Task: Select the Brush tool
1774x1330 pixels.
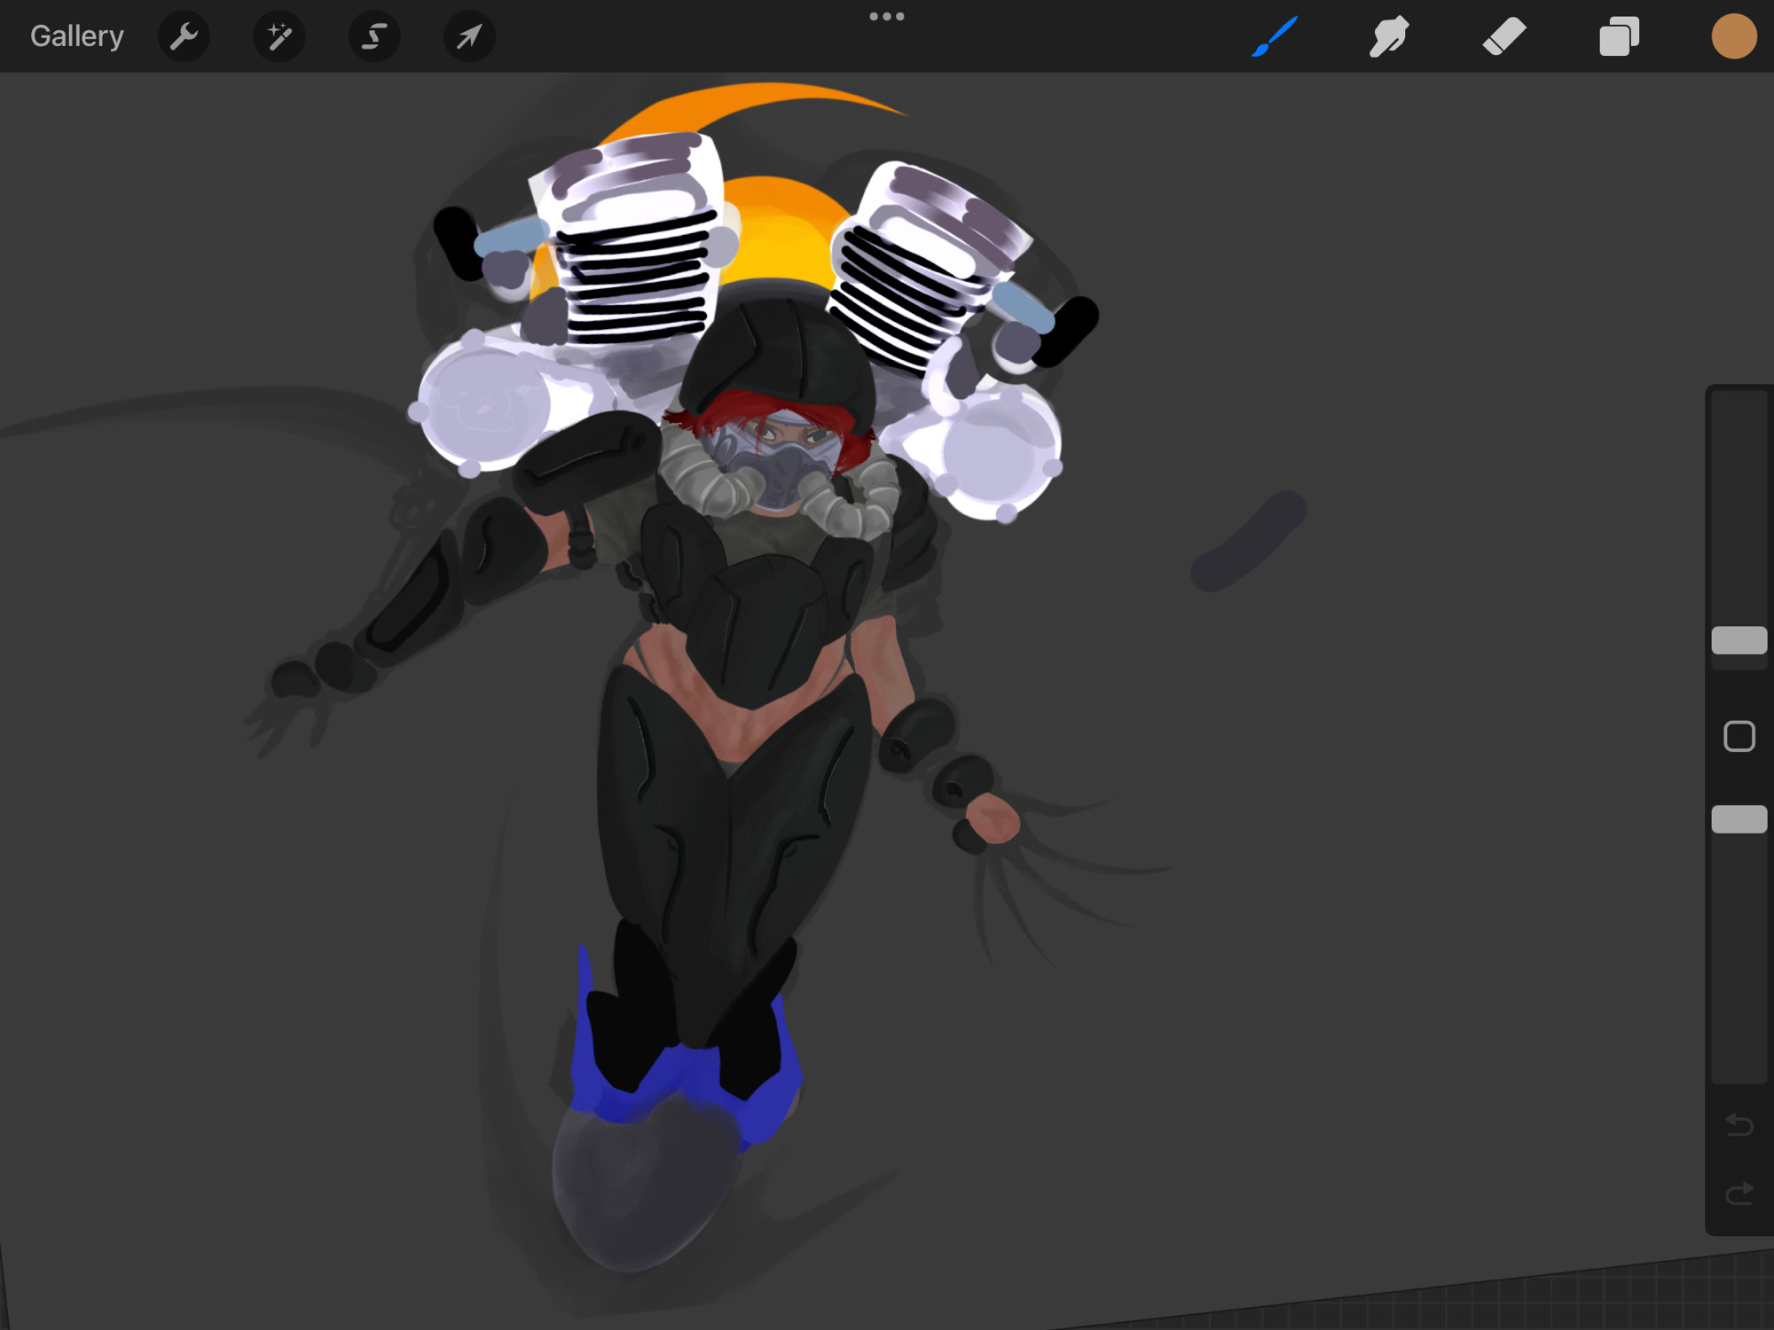Action: tap(1275, 36)
